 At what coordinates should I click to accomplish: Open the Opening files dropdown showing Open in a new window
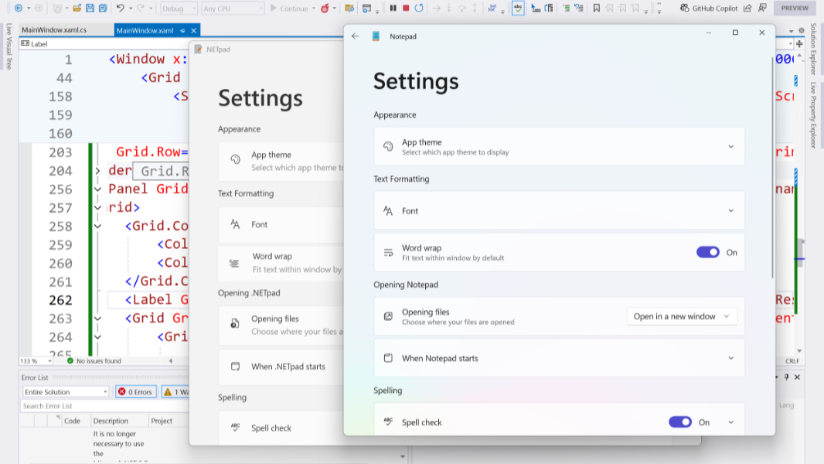pyautogui.click(x=681, y=316)
